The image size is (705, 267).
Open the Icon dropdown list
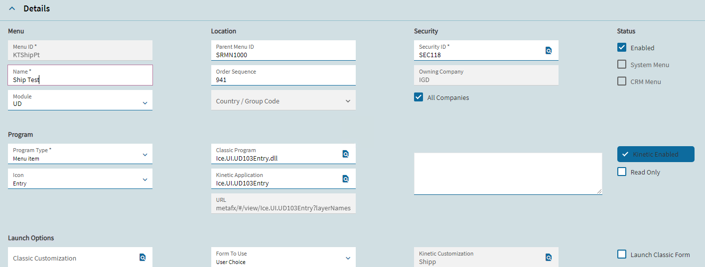80,178
